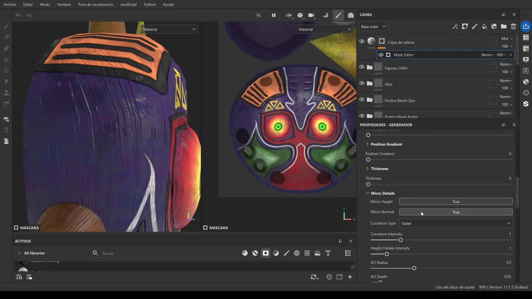The image size is (532, 299).
Task: Select the Paint brush tool in left toolbar
Action: click(x=6, y=26)
